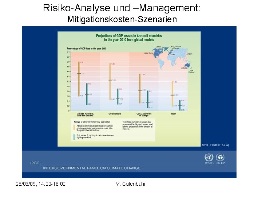Click the '1.20' value atop the Japan orange bar
262x197 pixels.
[175, 82]
